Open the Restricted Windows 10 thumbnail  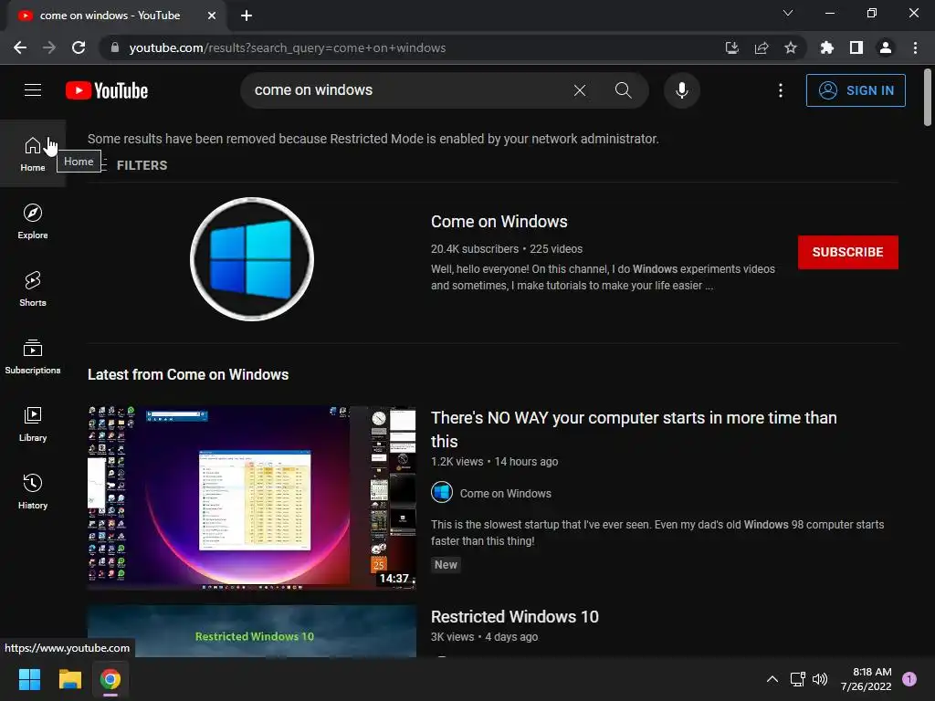[x=252, y=632]
